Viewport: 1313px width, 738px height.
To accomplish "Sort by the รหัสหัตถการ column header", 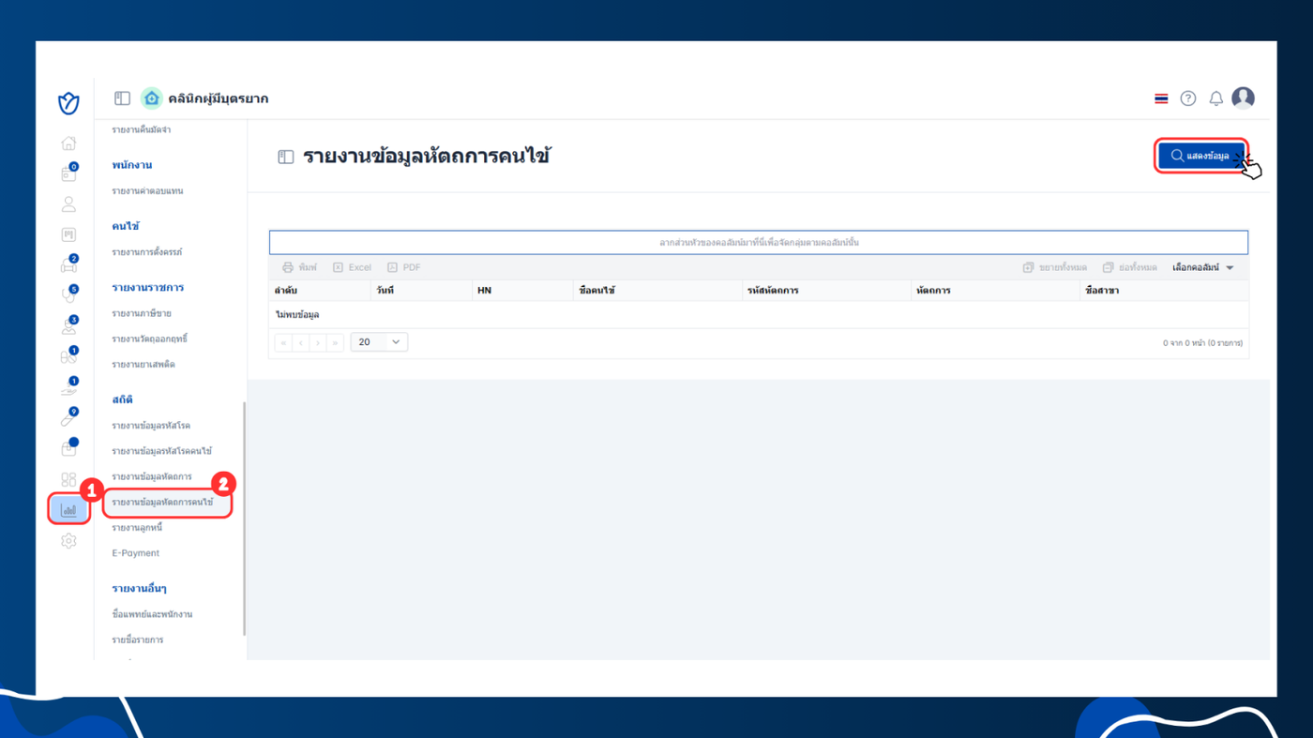I will pos(826,291).
